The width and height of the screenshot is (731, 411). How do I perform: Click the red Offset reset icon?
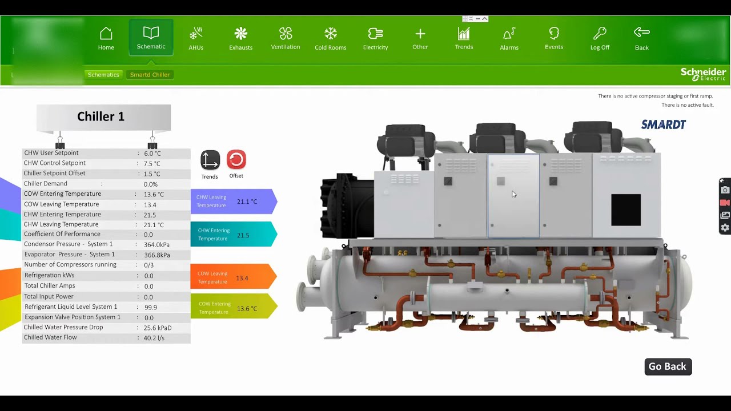tap(236, 159)
